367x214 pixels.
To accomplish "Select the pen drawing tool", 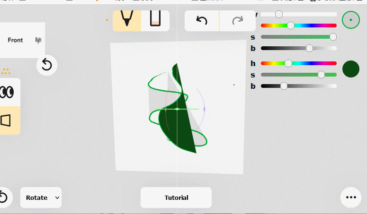I will pyautogui.click(x=126, y=20).
